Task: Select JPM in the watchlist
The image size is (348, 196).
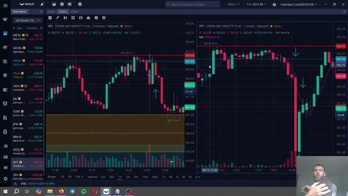Action: 28,126
